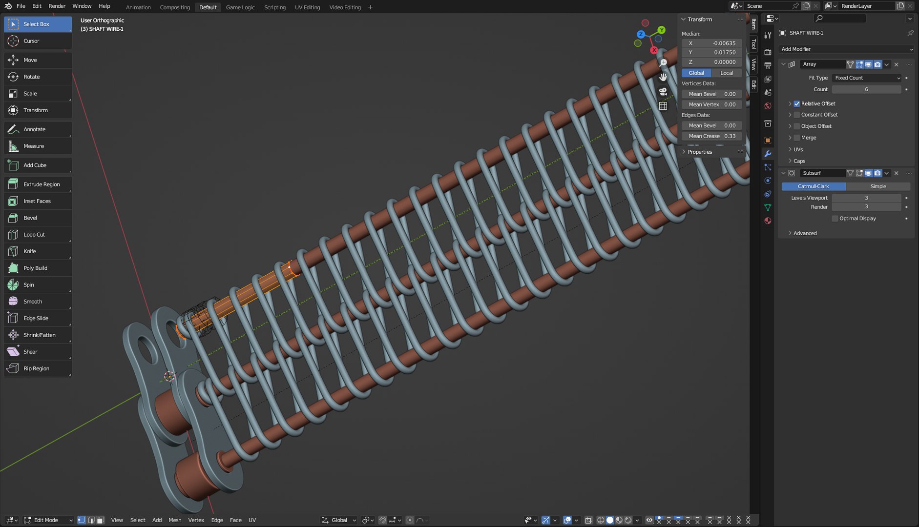Toggle camera view in viewport
Image resolution: width=919 pixels, height=527 pixels.
(x=663, y=91)
